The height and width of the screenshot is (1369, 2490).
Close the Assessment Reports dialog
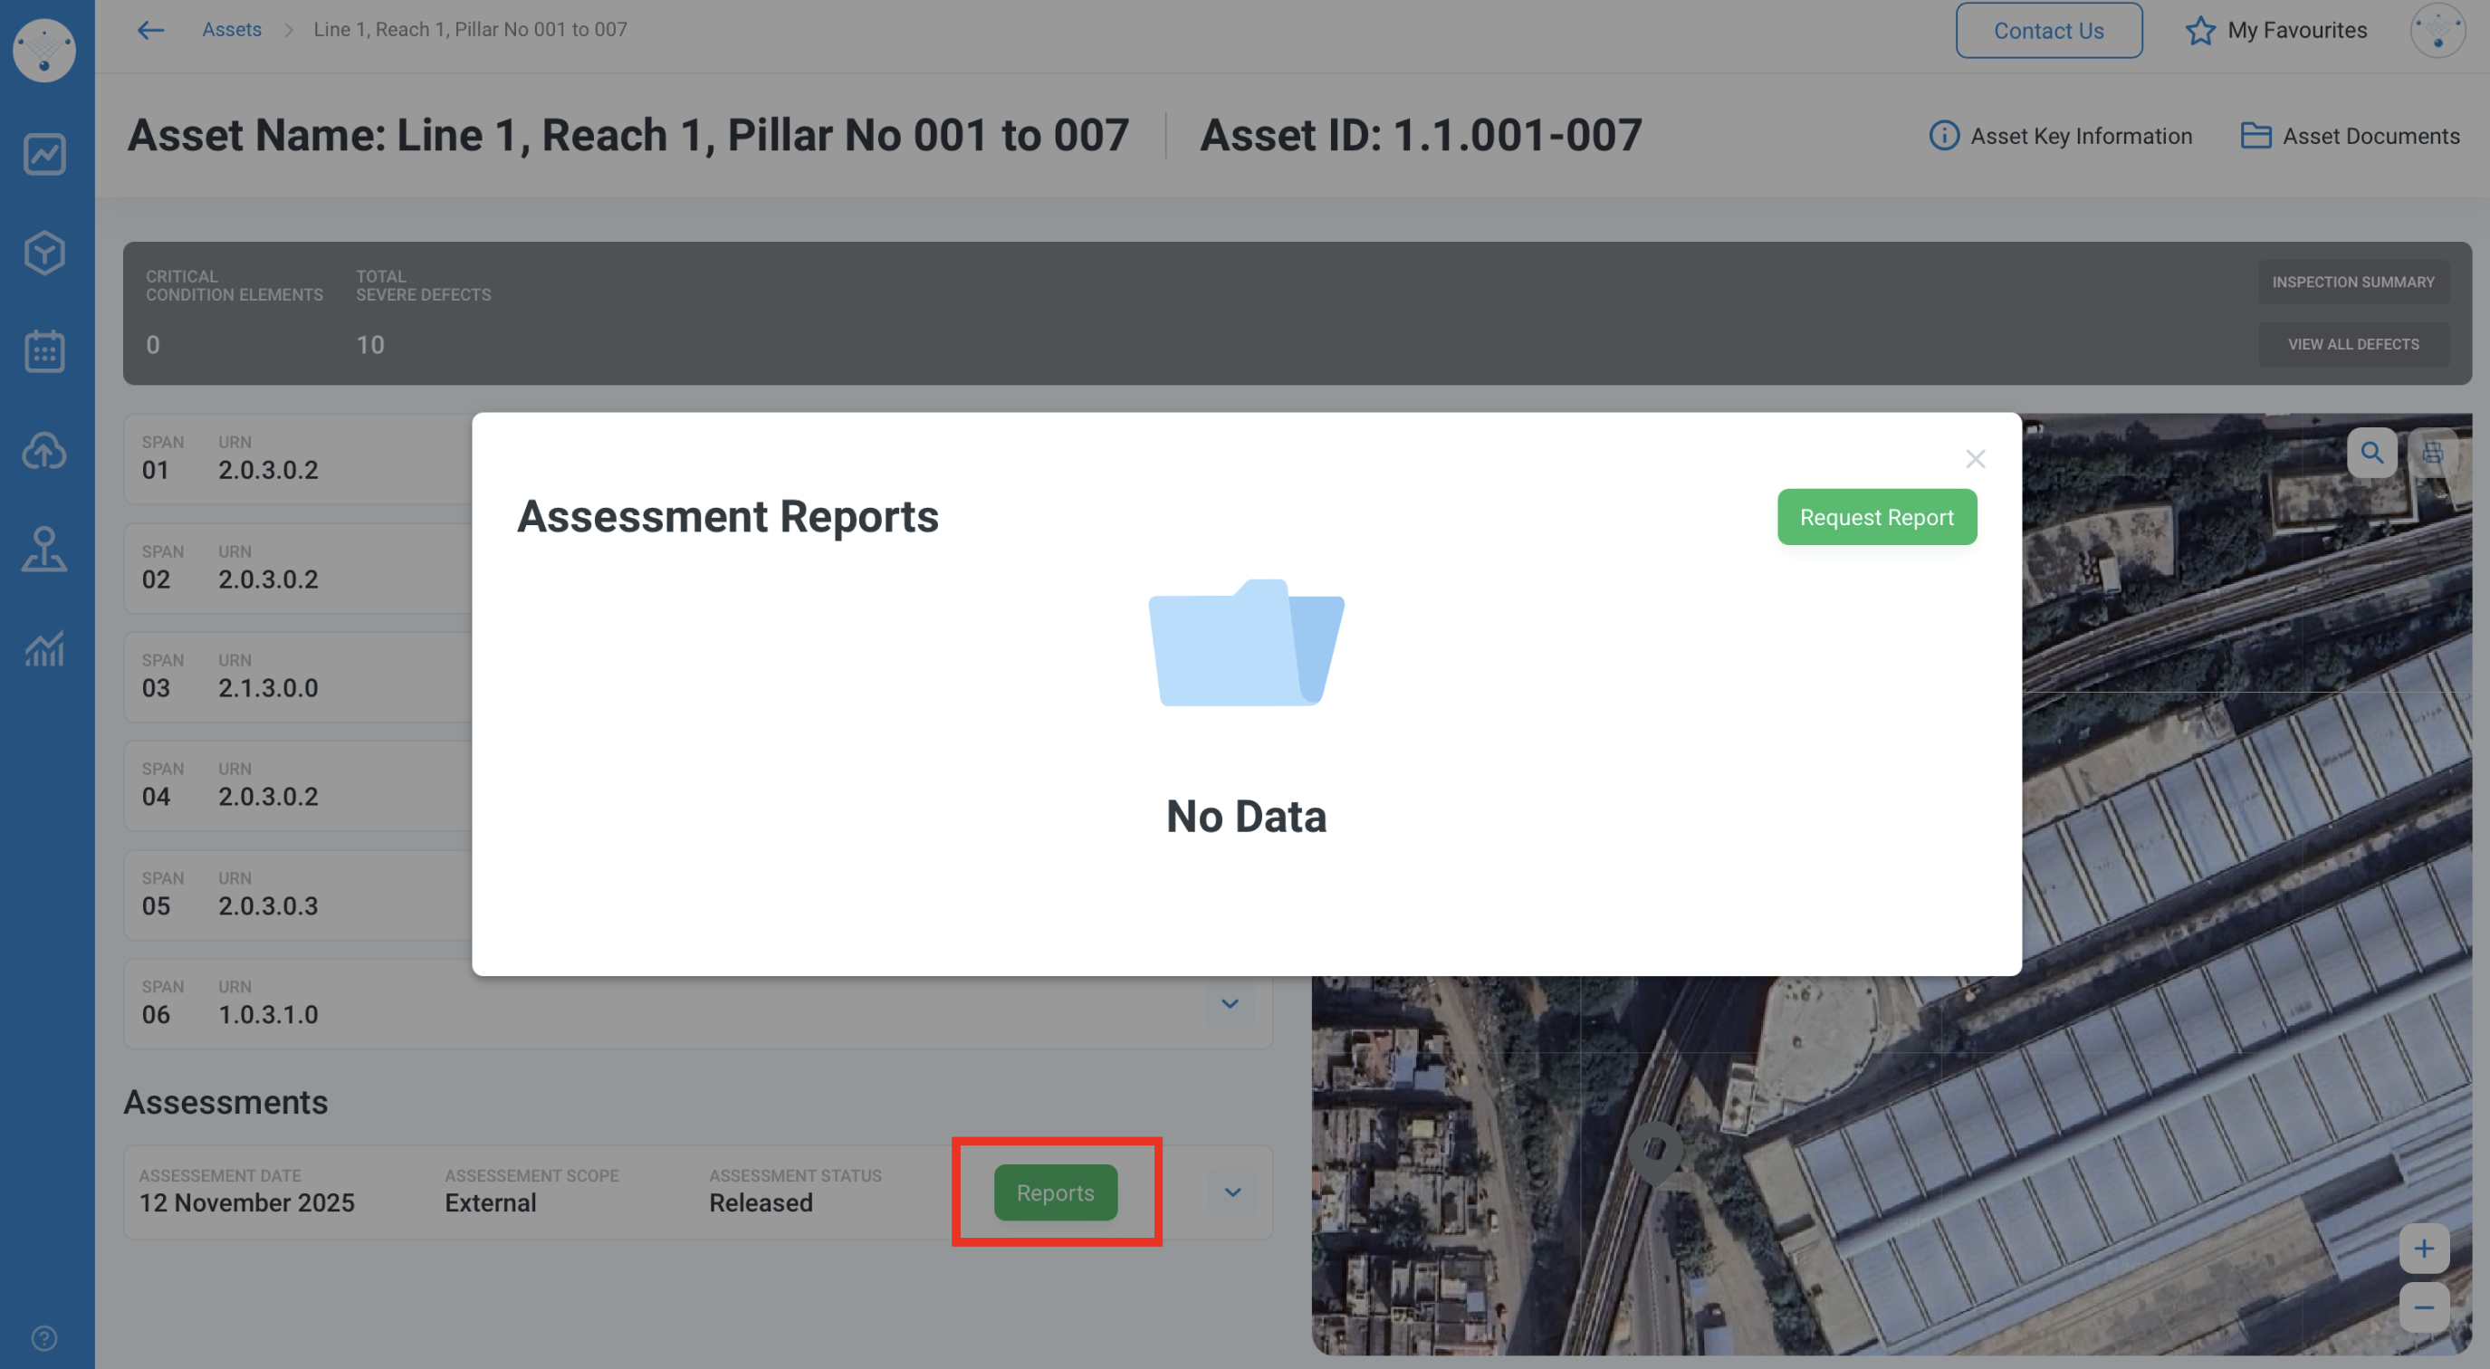(1975, 459)
